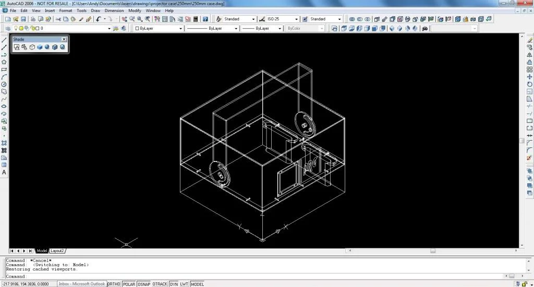Expand the ISO-25 dimension style dropdown
The image size is (534, 287).
(x=296, y=19)
